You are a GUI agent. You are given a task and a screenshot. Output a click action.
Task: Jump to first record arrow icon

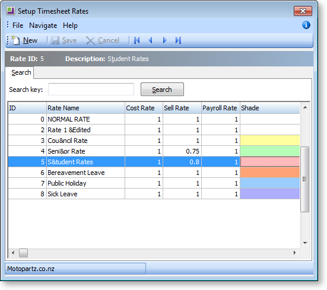[137, 40]
